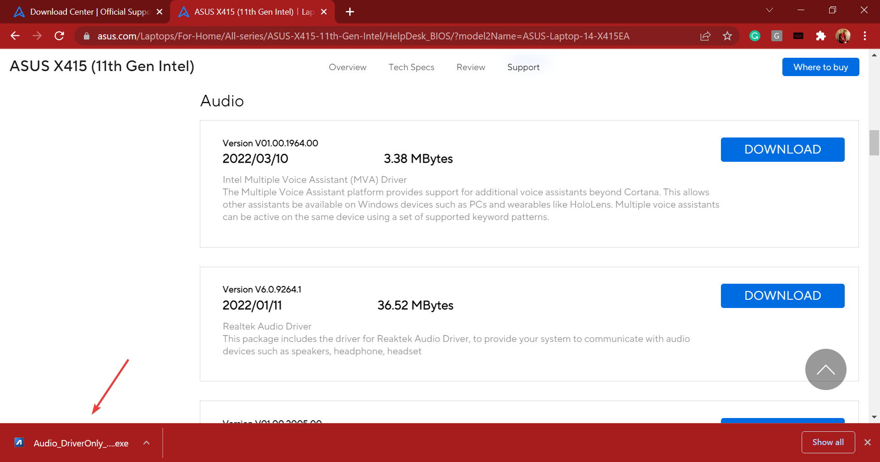The width and height of the screenshot is (880, 462).
Task: Click the browser forward arrow
Action: (x=37, y=36)
